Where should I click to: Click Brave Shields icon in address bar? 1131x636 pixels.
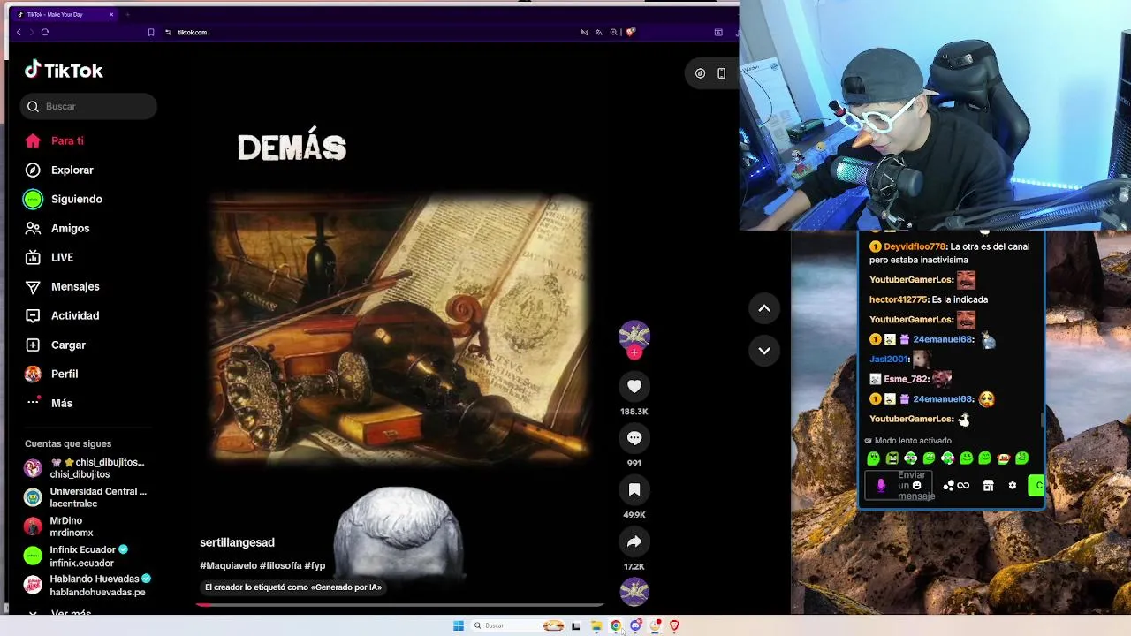point(630,32)
